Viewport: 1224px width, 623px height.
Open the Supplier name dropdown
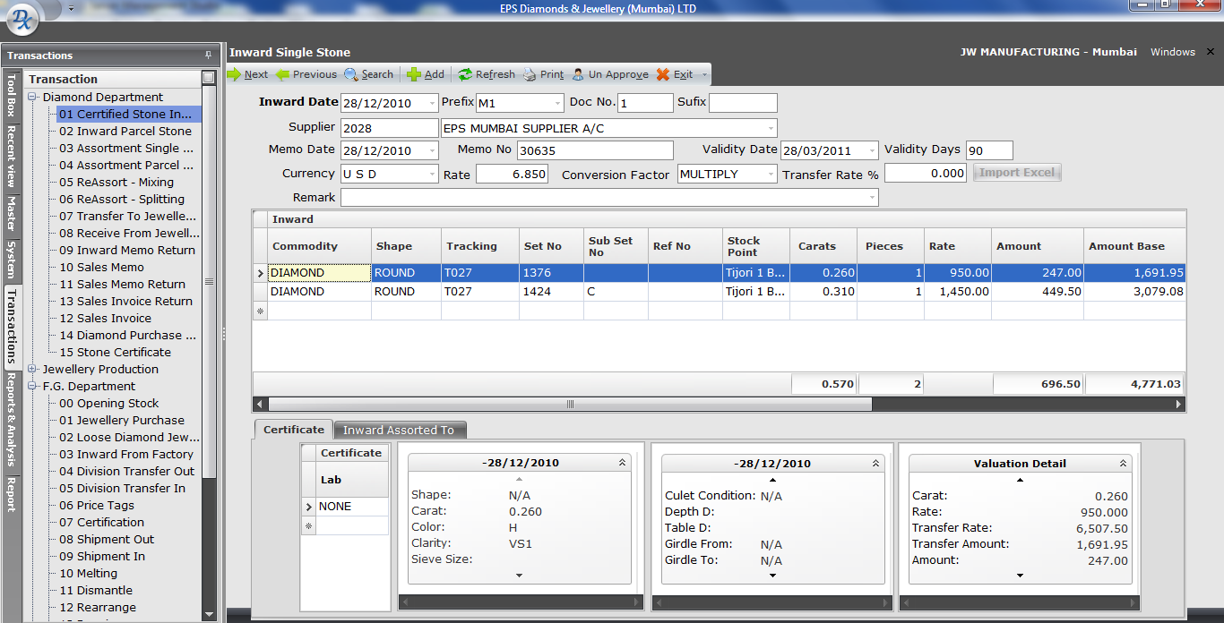pyautogui.click(x=771, y=128)
